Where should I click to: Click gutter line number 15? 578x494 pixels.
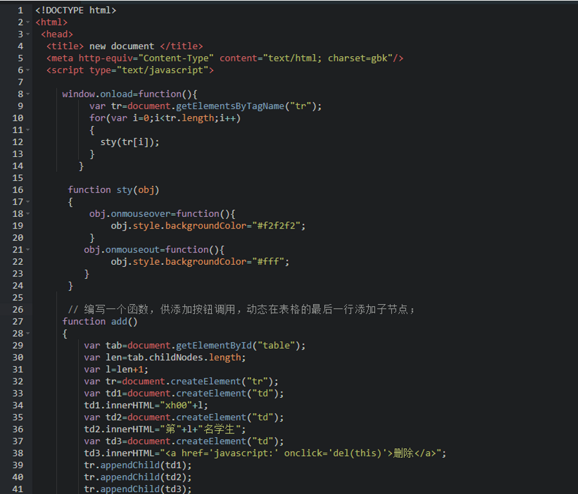17,178
